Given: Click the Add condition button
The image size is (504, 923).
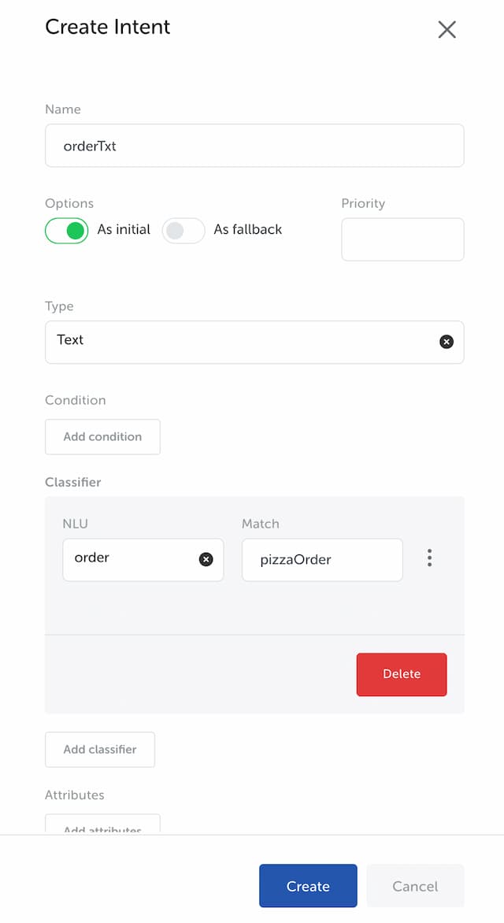Looking at the screenshot, I should 102,437.
